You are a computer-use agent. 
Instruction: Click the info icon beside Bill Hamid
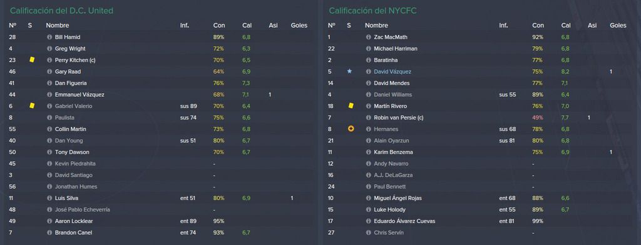(49, 37)
